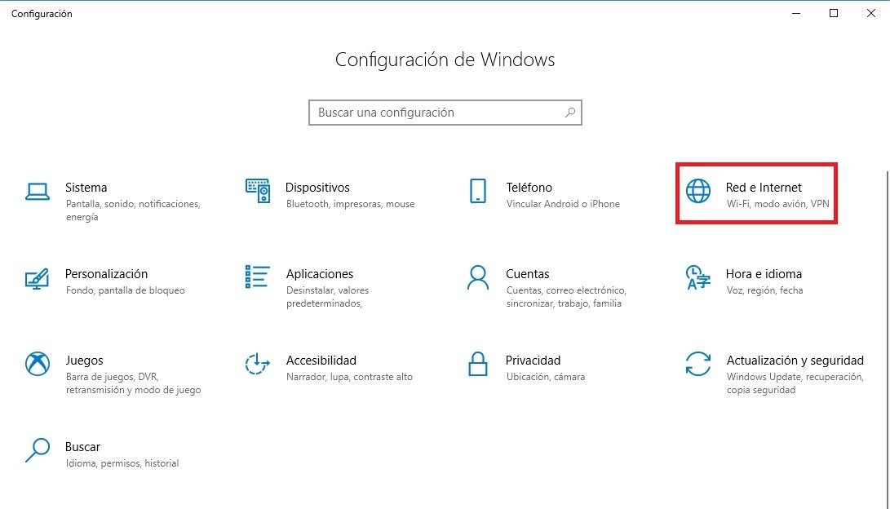Click 'Idioma, permisos, historial' text
The image size is (890, 509).
[x=122, y=463]
